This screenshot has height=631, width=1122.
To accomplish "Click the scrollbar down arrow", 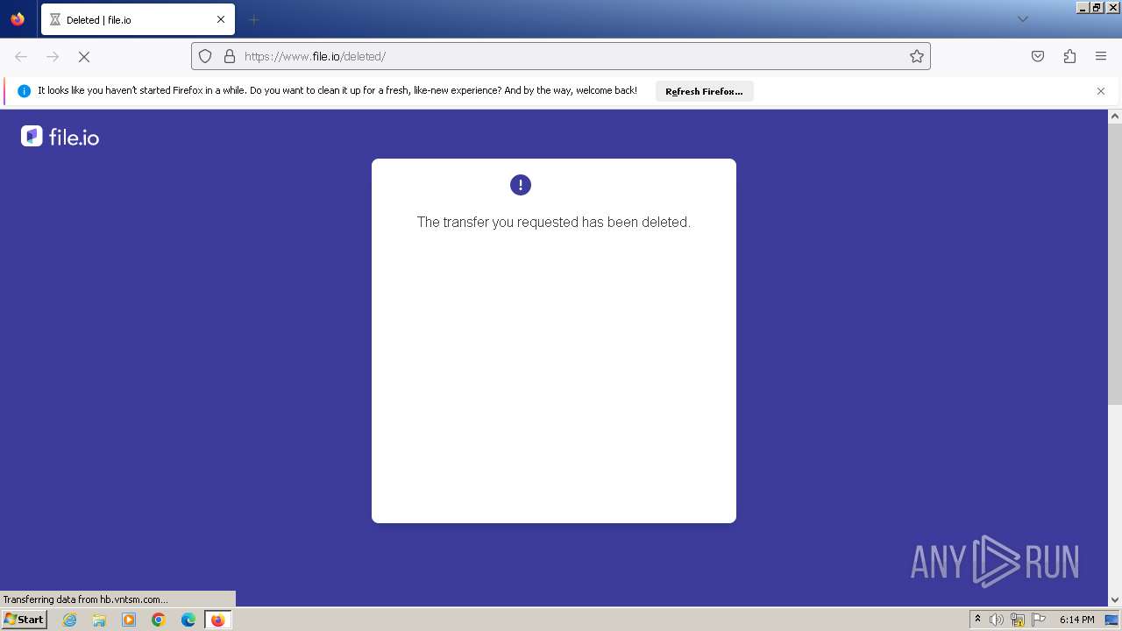I will (x=1115, y=600).
